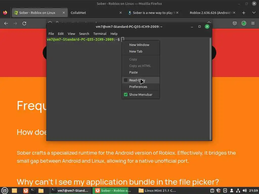The image size is (259, 194).
Task: Expand the list all tabs chevron
Action: [x=254, y=13]
